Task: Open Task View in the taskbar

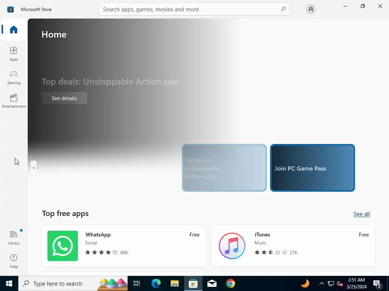Action: point(137,283)
